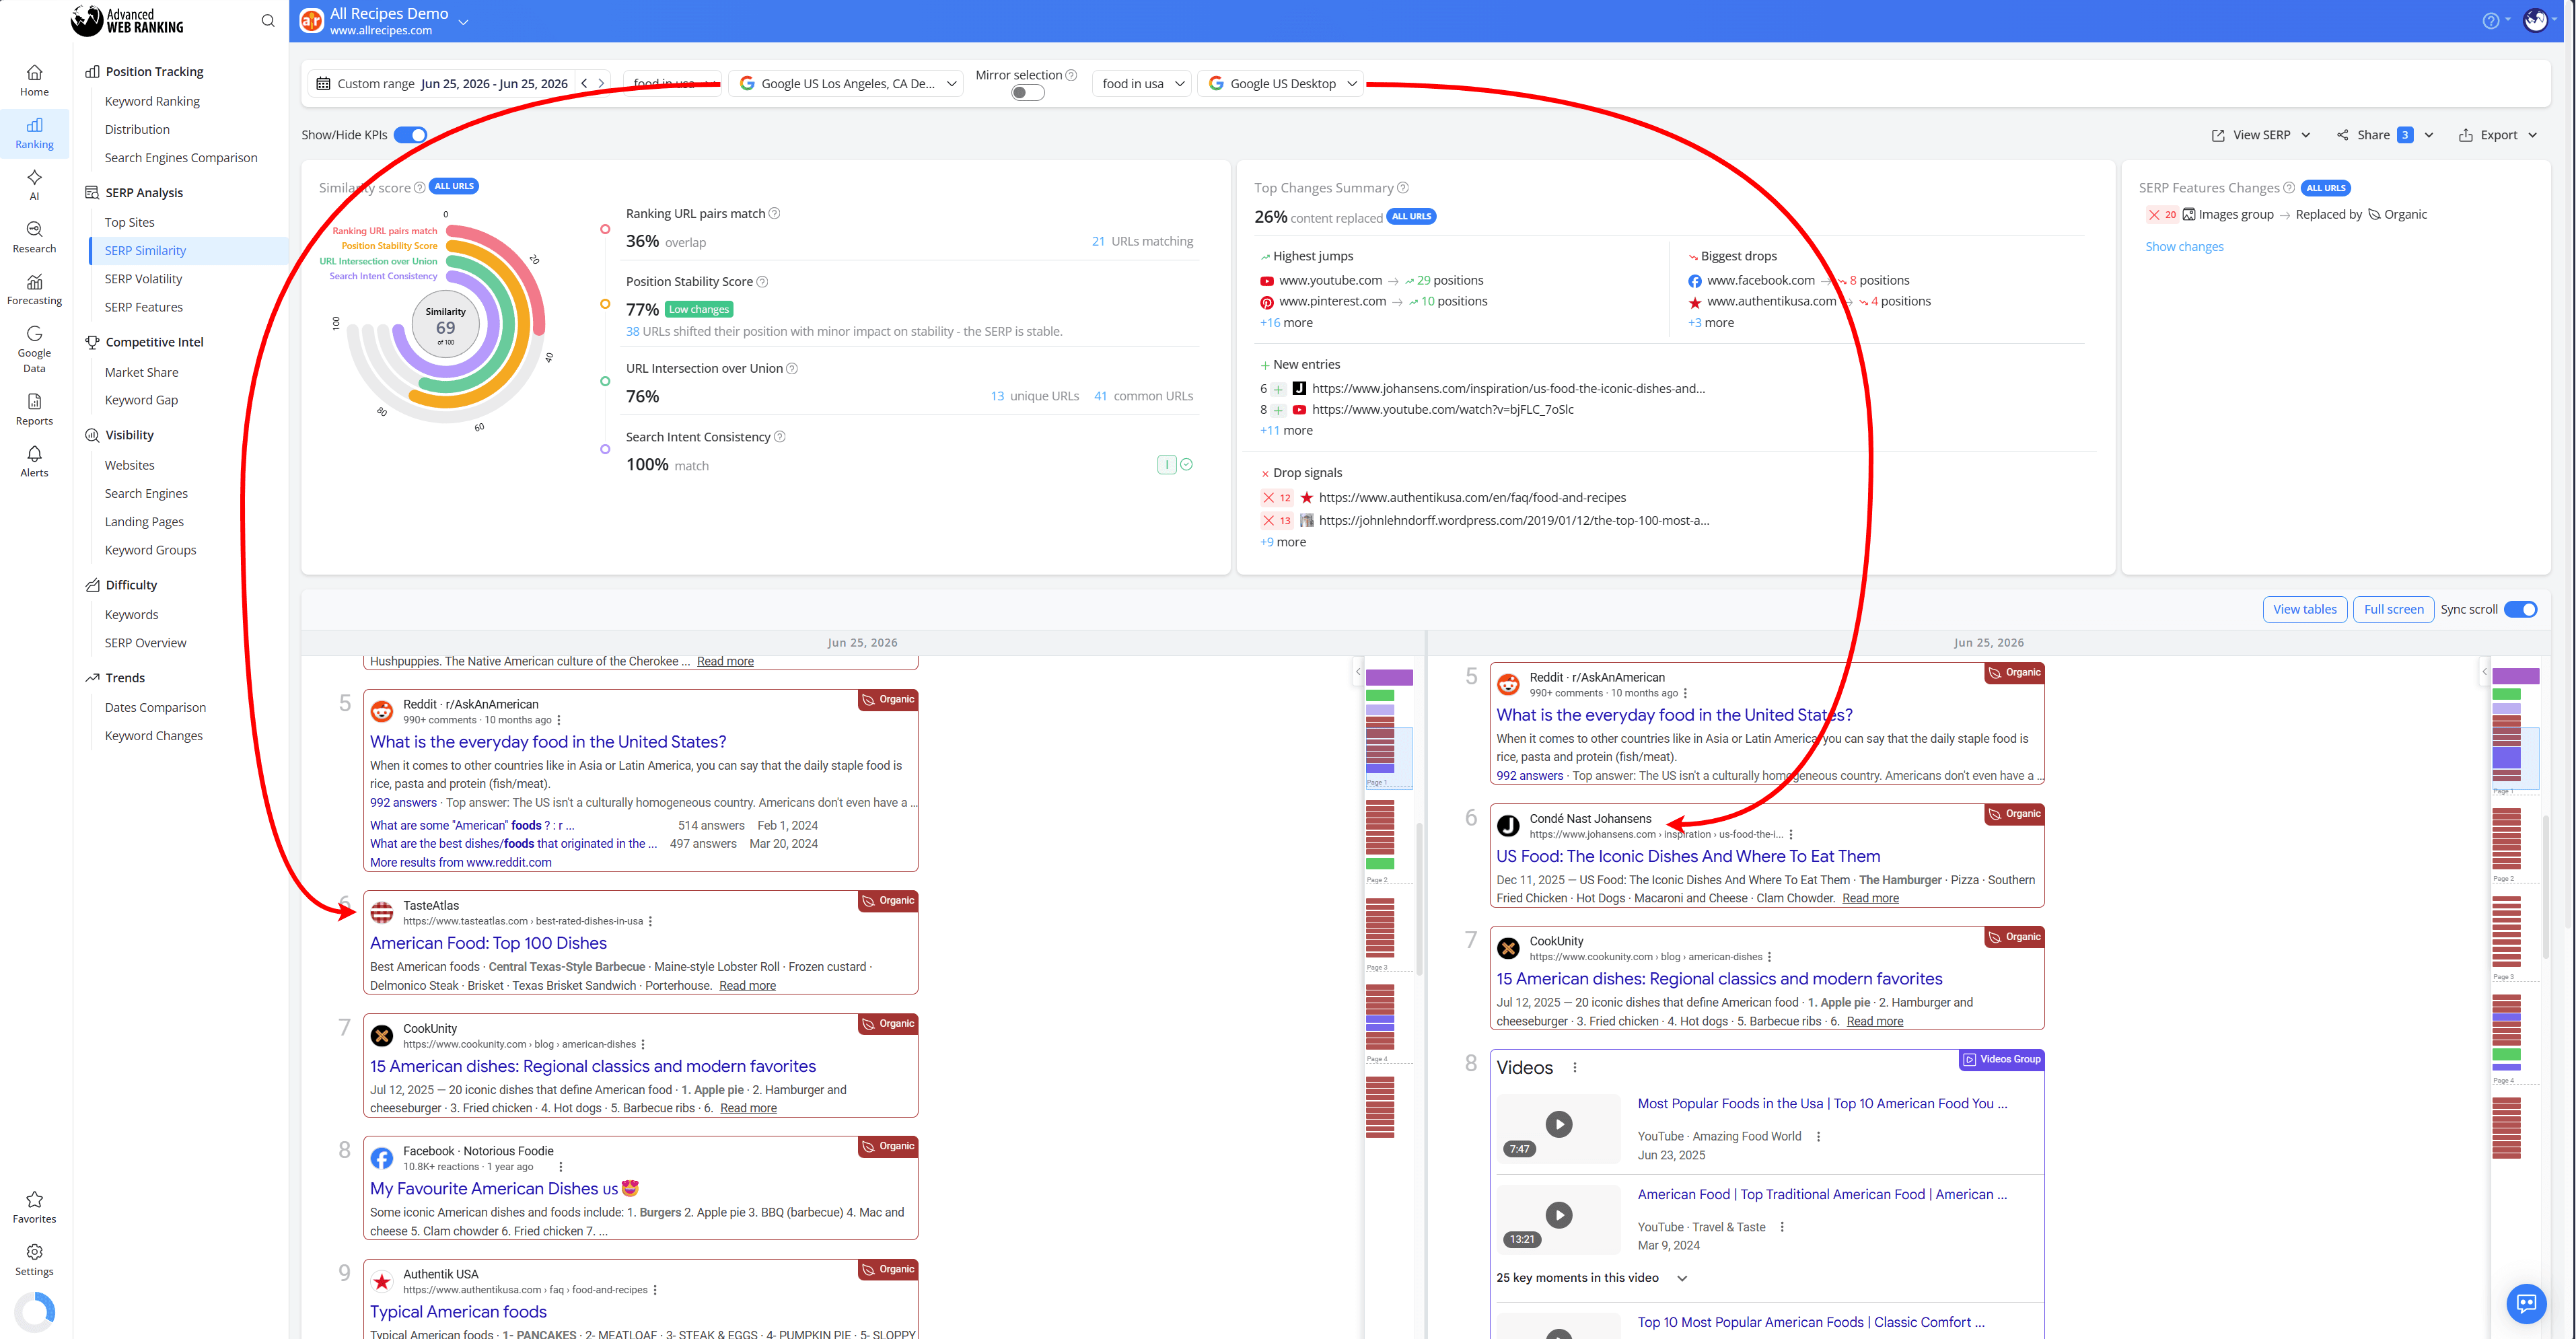Viewport: 2576px width, 1339px height.
Task: Click Low changes badge next to 77%
Action: [x=698, y=310]
